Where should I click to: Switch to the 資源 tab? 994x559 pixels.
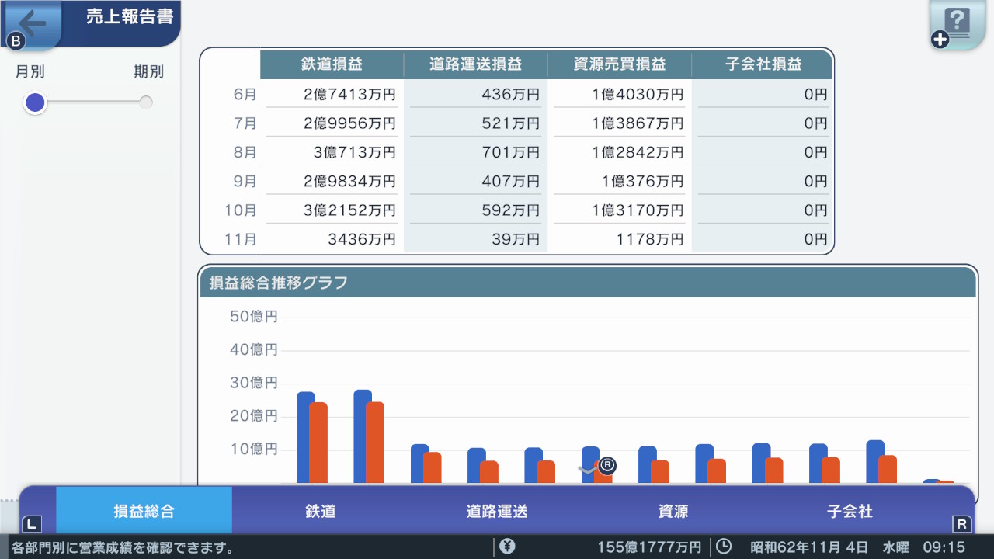pos(673,511)
